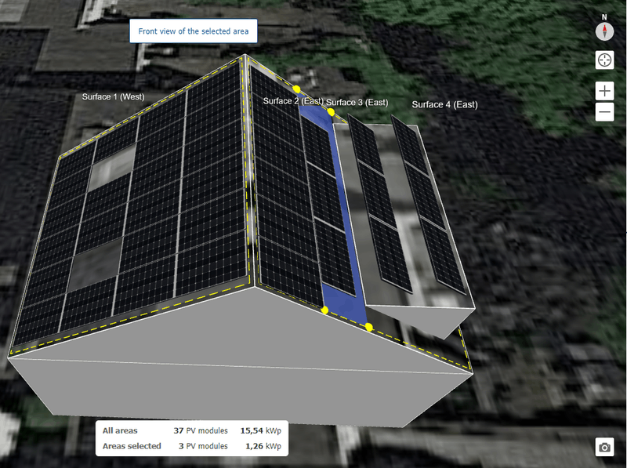627x468 pixels.
Task: Take a screenshot with the camera icon
Action: pos(604,447)
